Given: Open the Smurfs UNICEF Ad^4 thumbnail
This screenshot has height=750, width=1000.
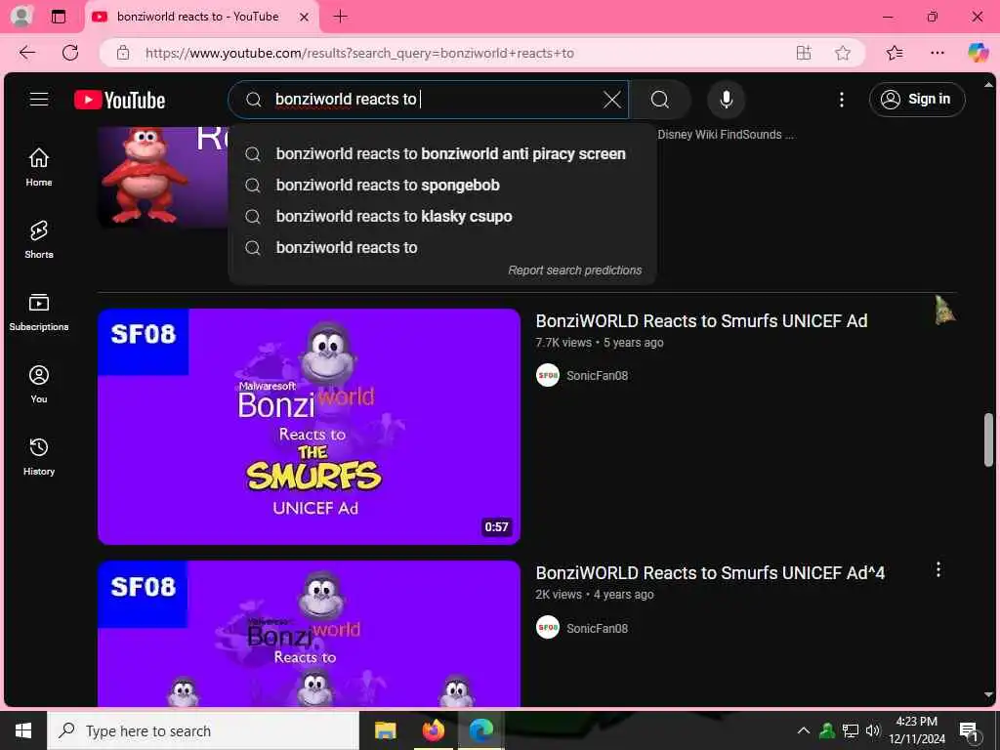Looking at the screenshot, I should 310,633.
